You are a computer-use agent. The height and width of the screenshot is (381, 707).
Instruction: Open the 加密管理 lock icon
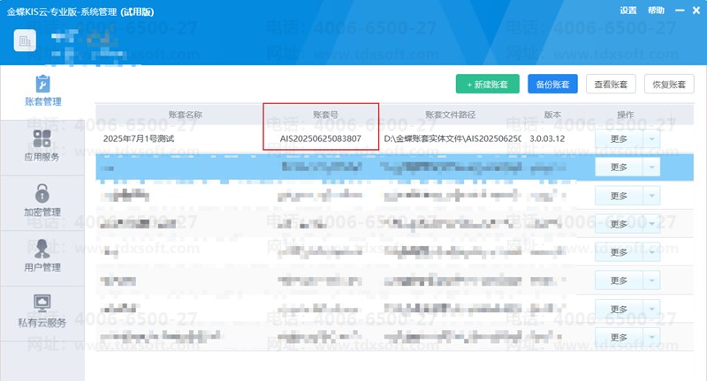click(x=42, y=193)
